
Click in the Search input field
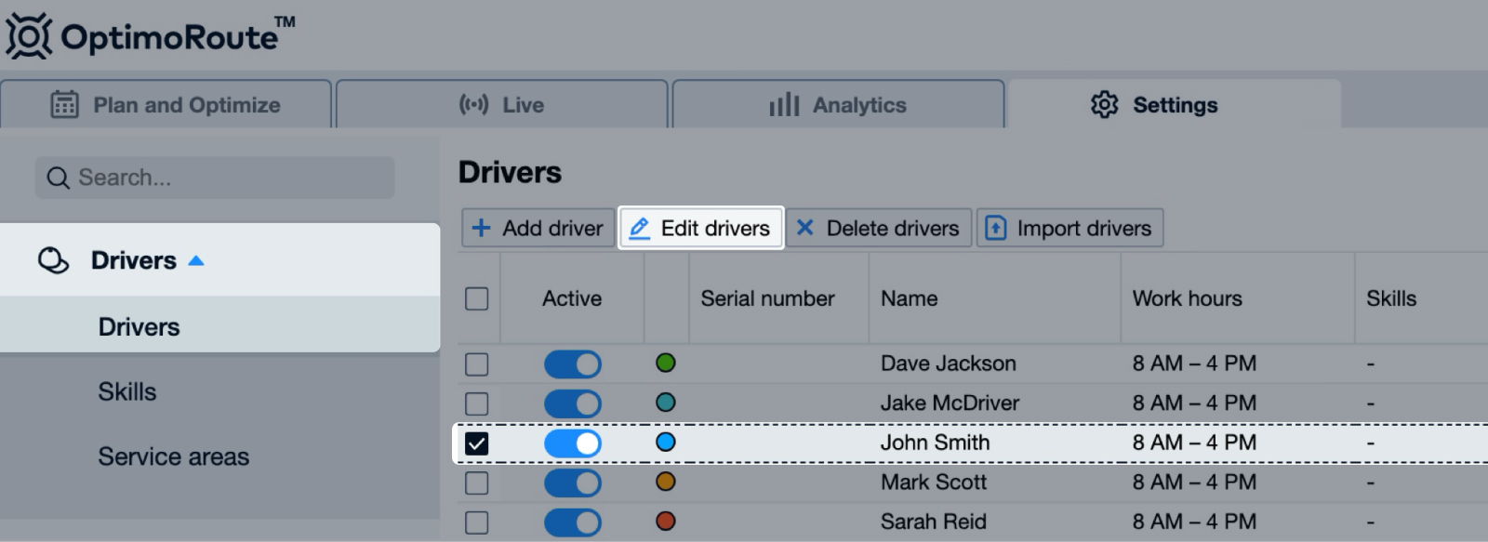[215, 178]
